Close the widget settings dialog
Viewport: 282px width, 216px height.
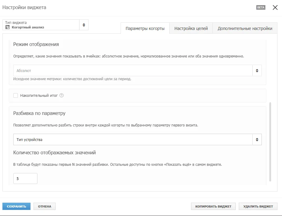click(x=275, y=8)
